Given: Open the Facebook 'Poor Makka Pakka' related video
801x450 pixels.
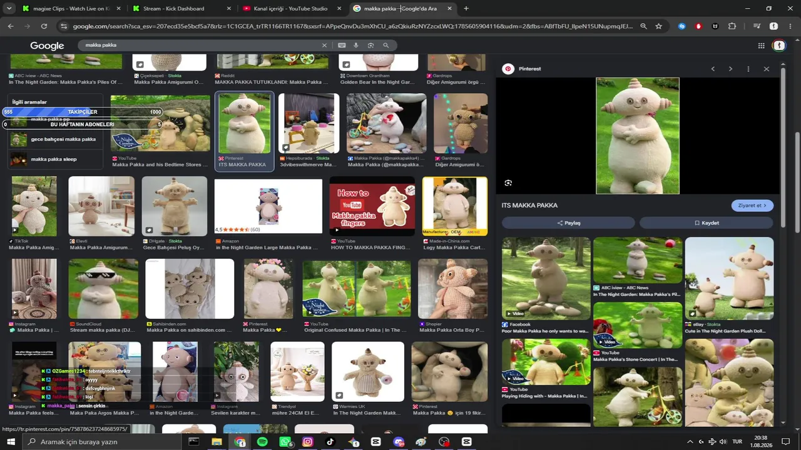Looking at the screenshot, I should 546,278.
